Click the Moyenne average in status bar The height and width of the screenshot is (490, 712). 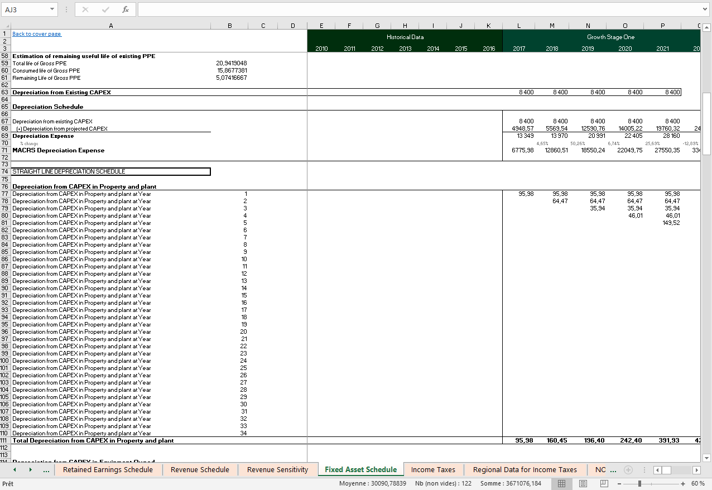[373, 483]
